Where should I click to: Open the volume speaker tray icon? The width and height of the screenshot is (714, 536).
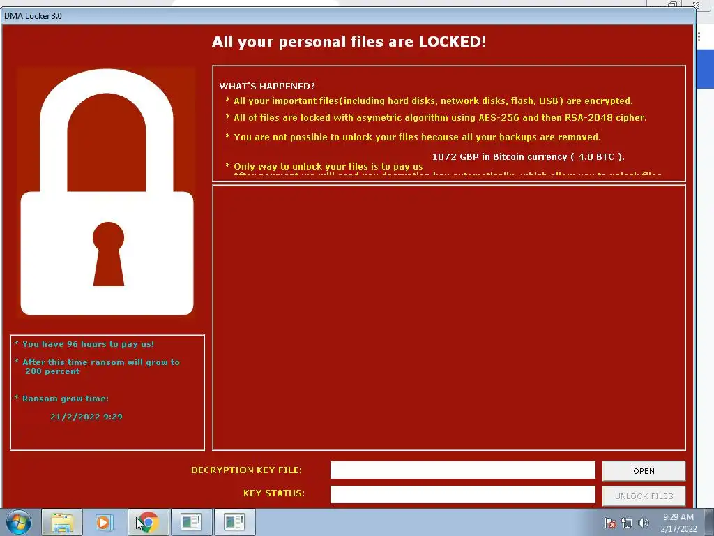tap(643, 523)
